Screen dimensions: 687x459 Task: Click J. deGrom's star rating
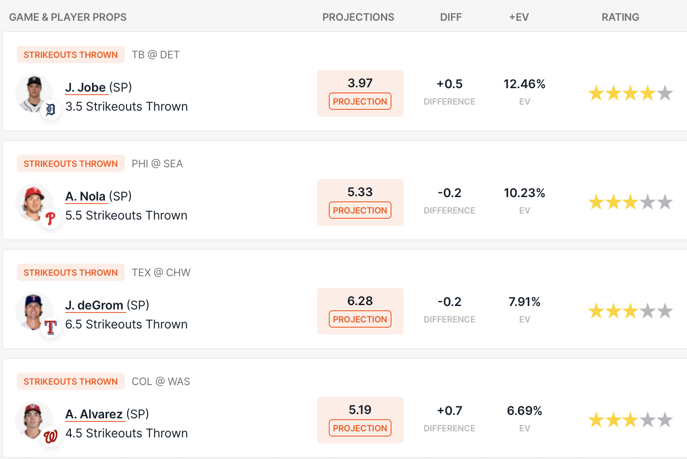click(630, 311)
